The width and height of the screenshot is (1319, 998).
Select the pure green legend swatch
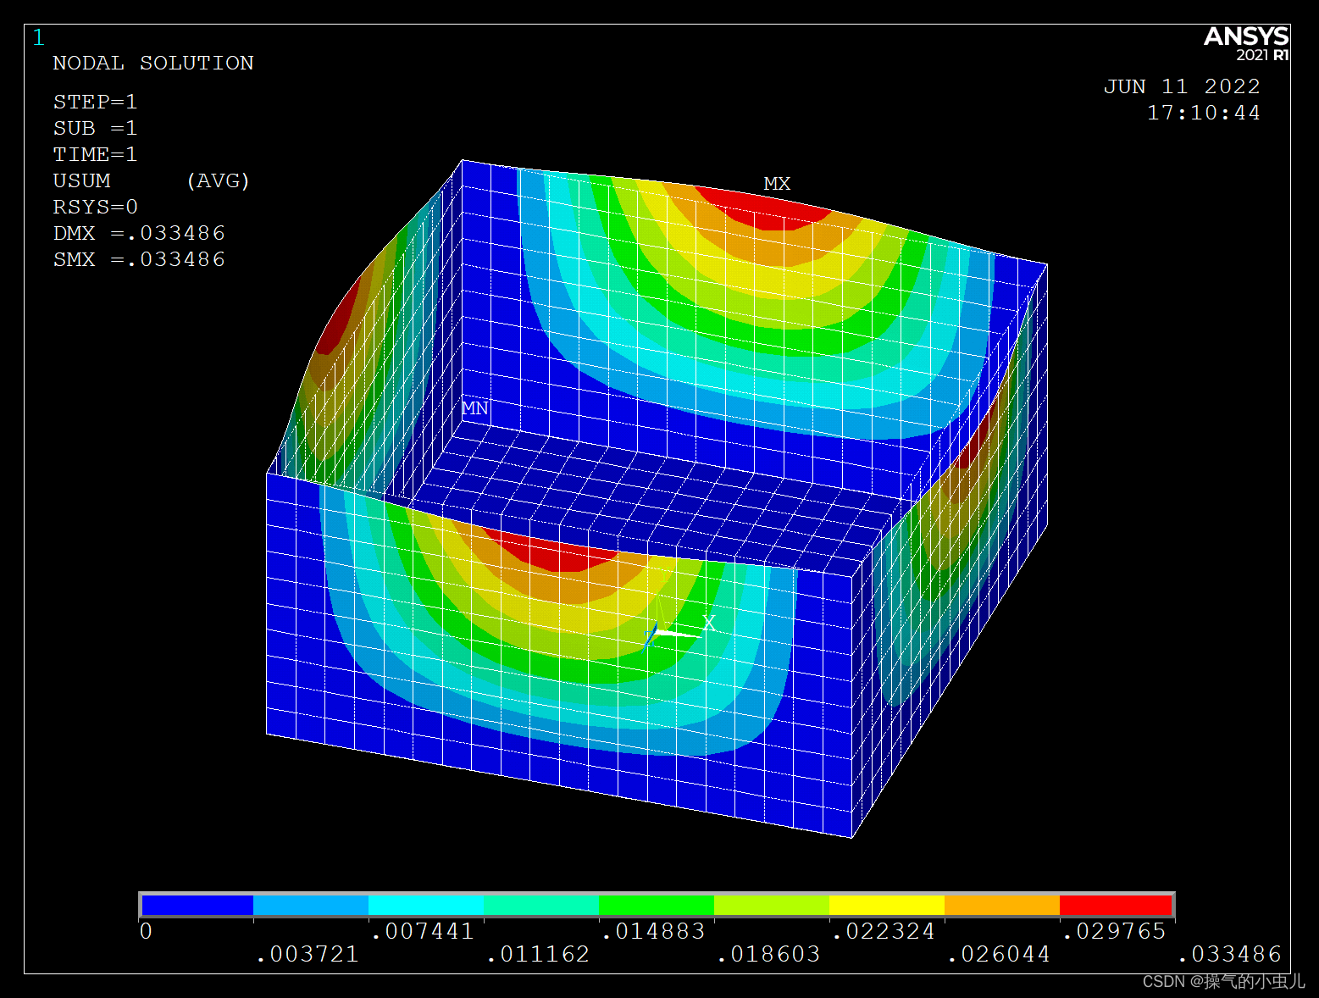click(657, 906)
